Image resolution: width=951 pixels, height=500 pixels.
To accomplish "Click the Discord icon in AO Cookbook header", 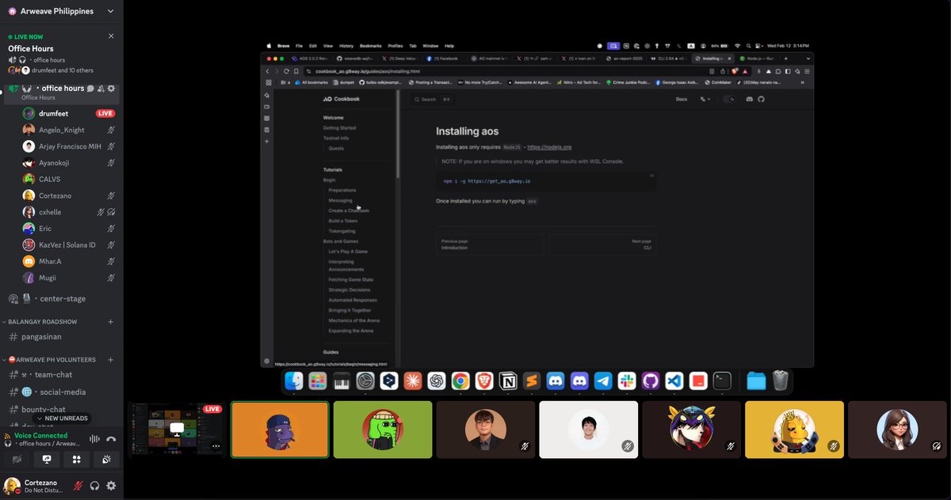I will coord(750,99).
